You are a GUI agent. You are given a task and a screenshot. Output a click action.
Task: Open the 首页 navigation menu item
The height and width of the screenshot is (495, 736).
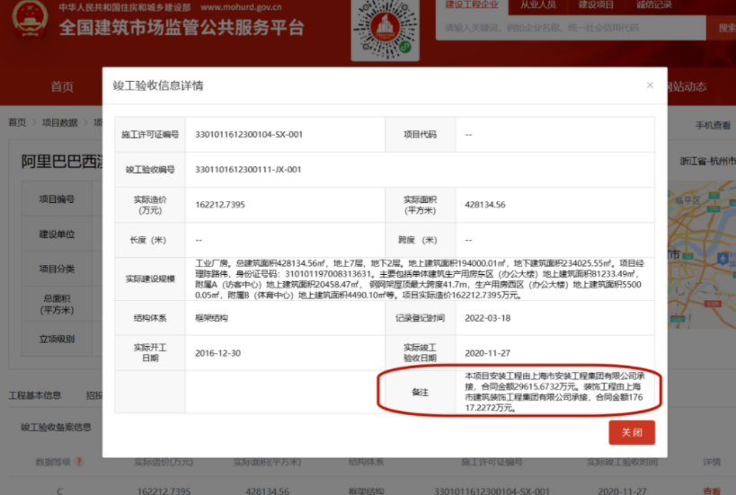click(62, 87)
